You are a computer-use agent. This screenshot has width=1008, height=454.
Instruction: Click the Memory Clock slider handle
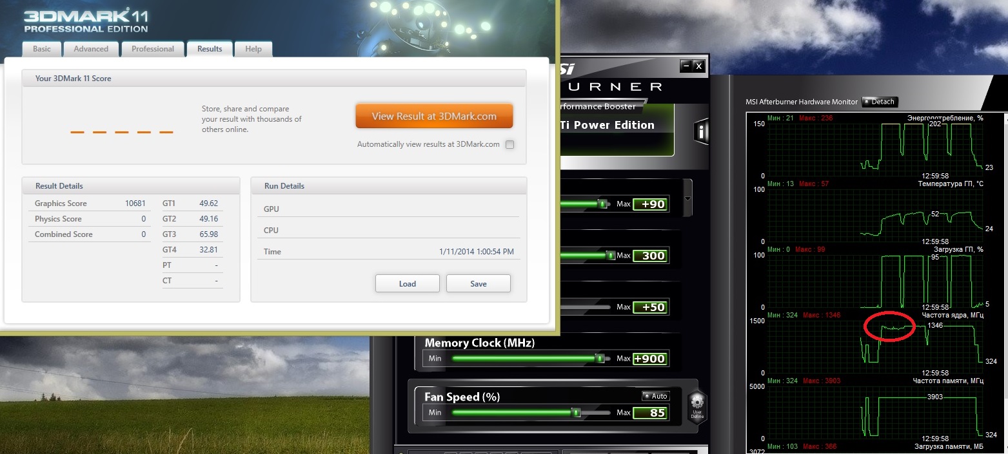click(x=600, y=358)
